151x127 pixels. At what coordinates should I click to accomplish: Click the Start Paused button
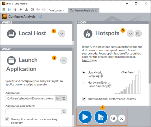coord(101,117)
